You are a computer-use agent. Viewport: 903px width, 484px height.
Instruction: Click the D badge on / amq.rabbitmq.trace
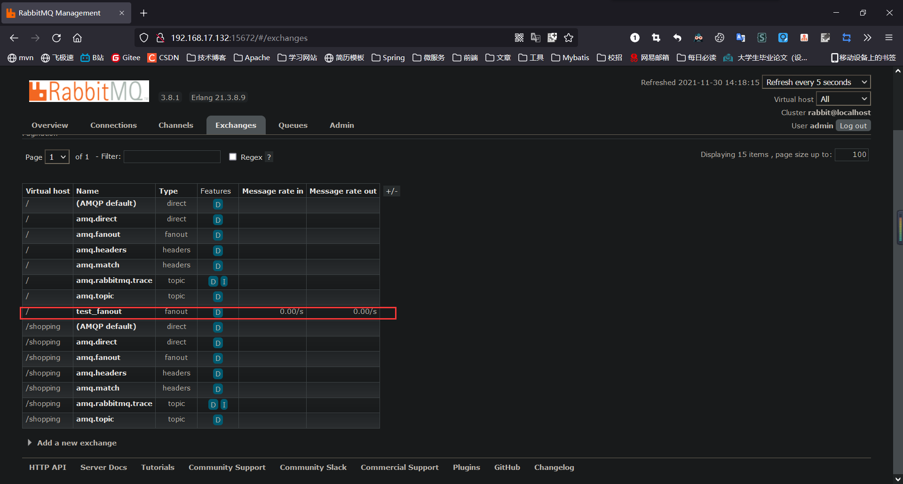(x=213, y=281)
